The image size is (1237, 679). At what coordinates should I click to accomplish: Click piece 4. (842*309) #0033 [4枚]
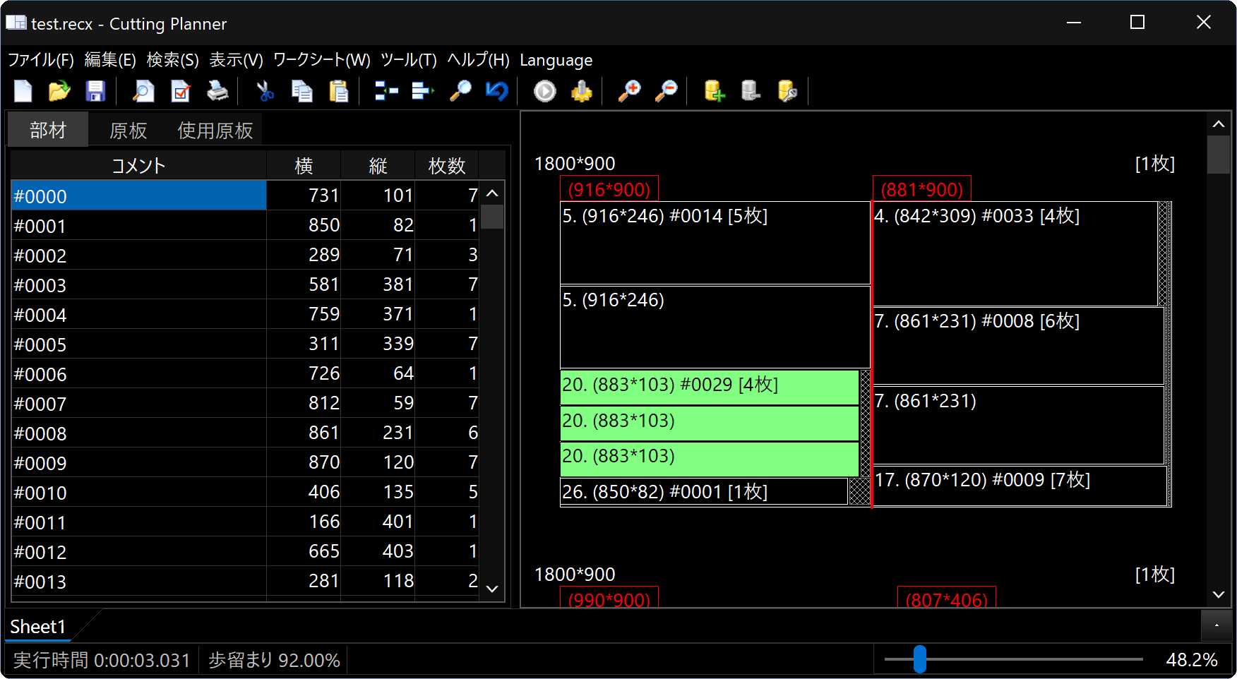tap(1015, 254)
